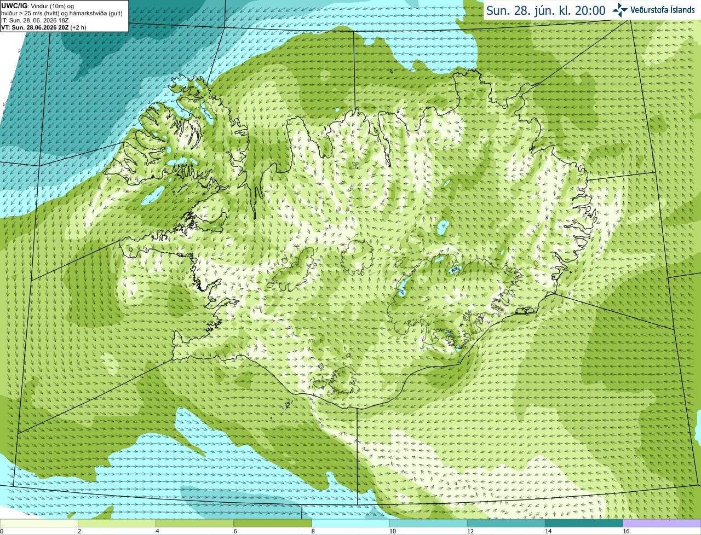Click the Veðurstofa Íslands logo emblem
This screenshot has width=701, height=535.
point(619,10)
